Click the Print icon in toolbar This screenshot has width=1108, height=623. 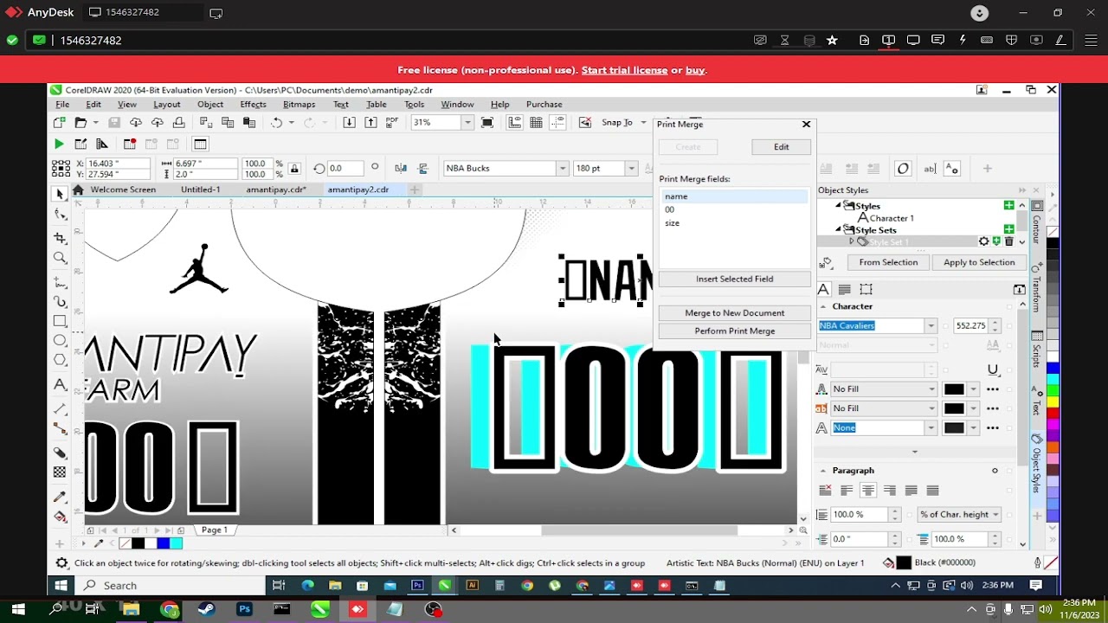(x=178, y=123)
